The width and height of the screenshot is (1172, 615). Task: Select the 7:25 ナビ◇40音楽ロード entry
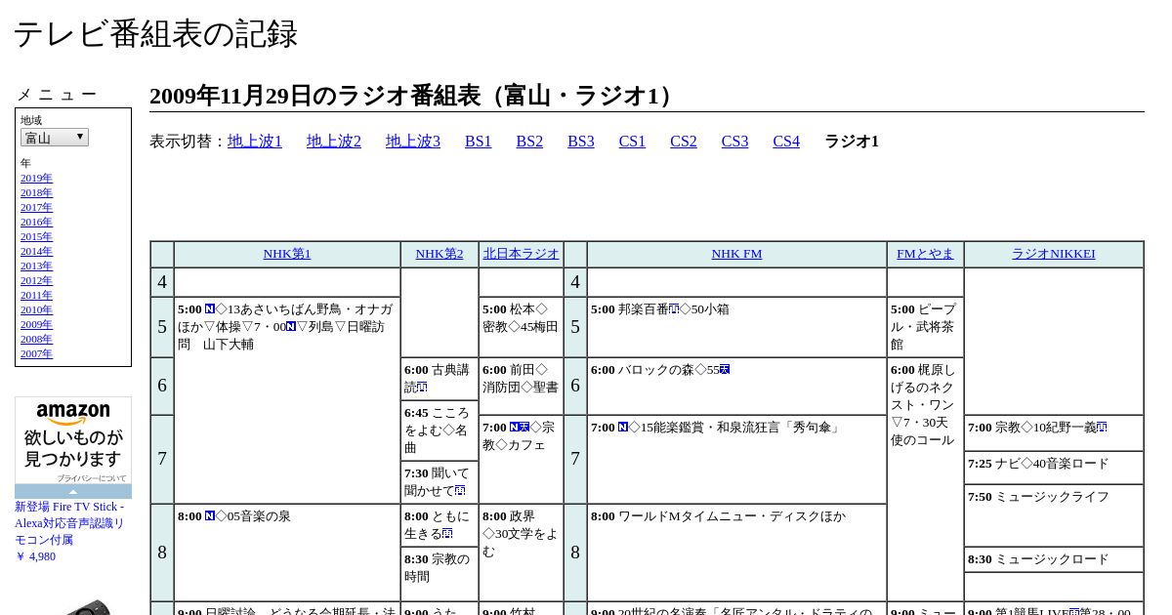(1054, 467)
